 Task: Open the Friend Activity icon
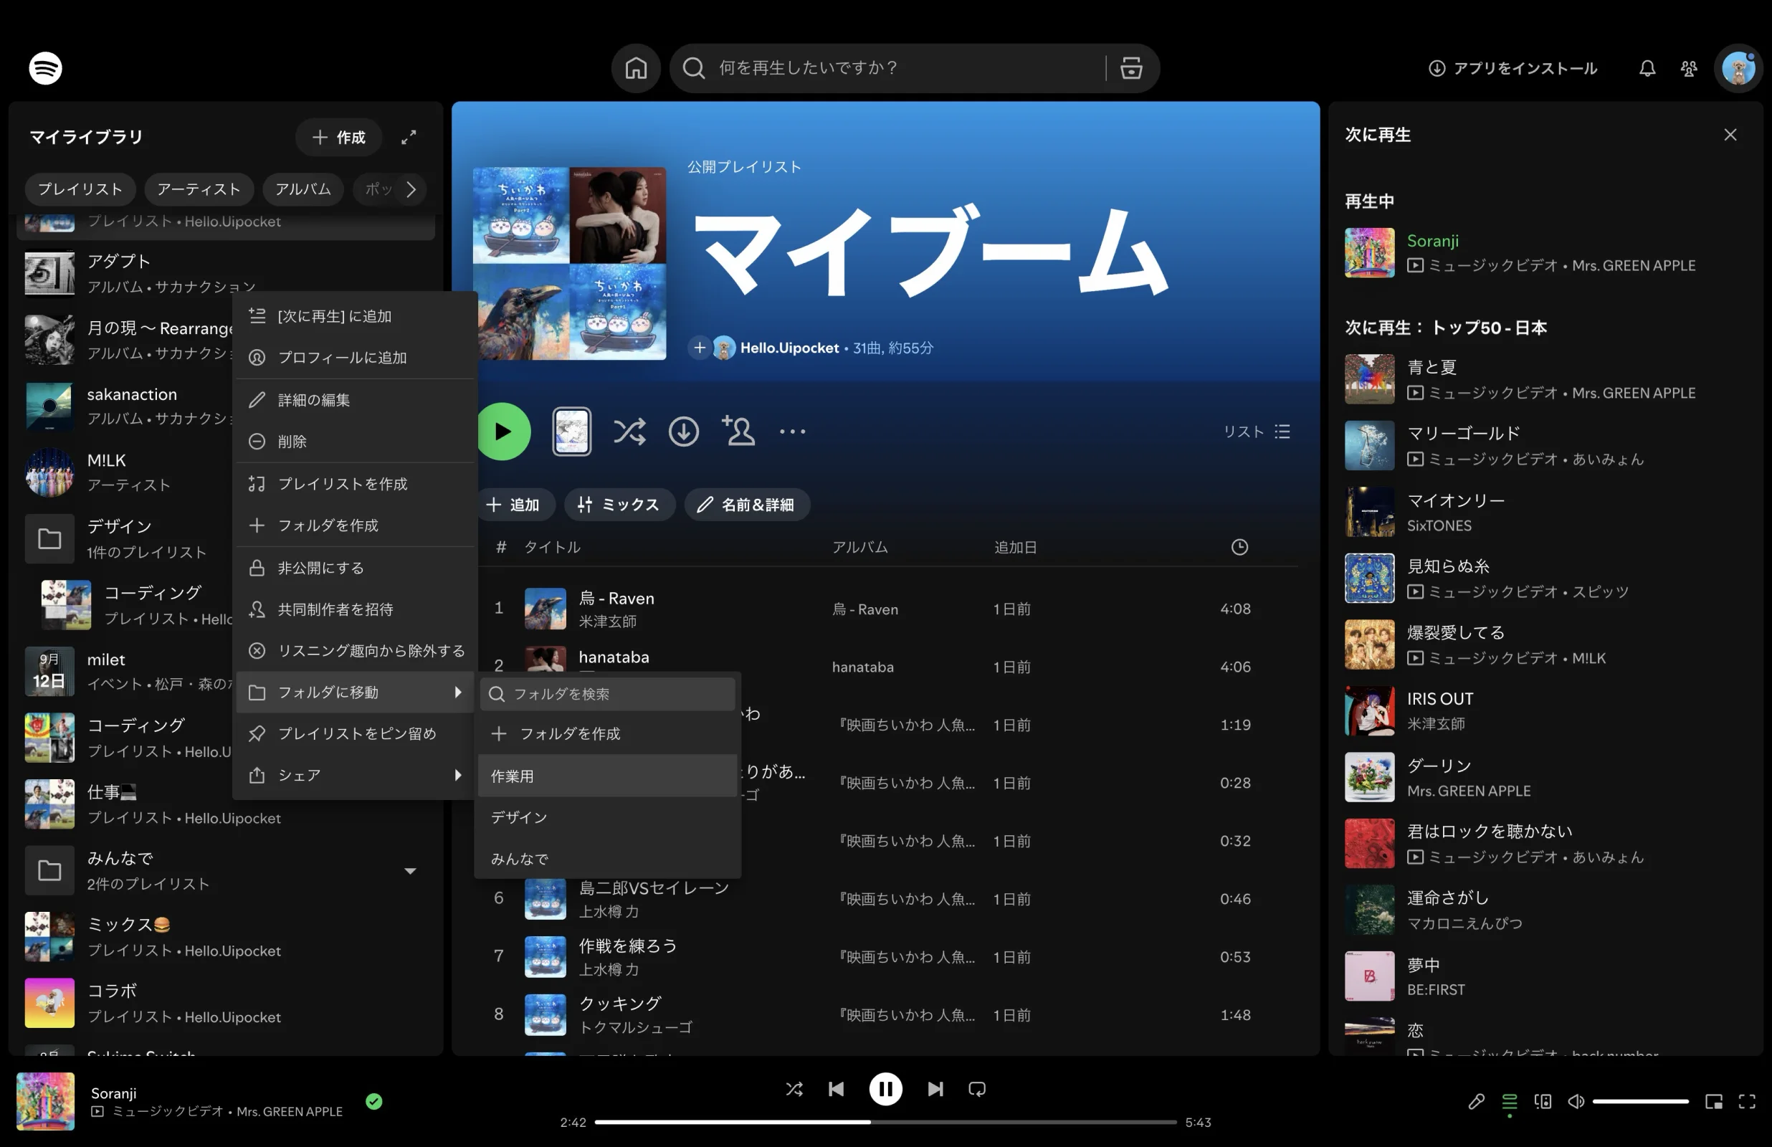pos(1689,69)
